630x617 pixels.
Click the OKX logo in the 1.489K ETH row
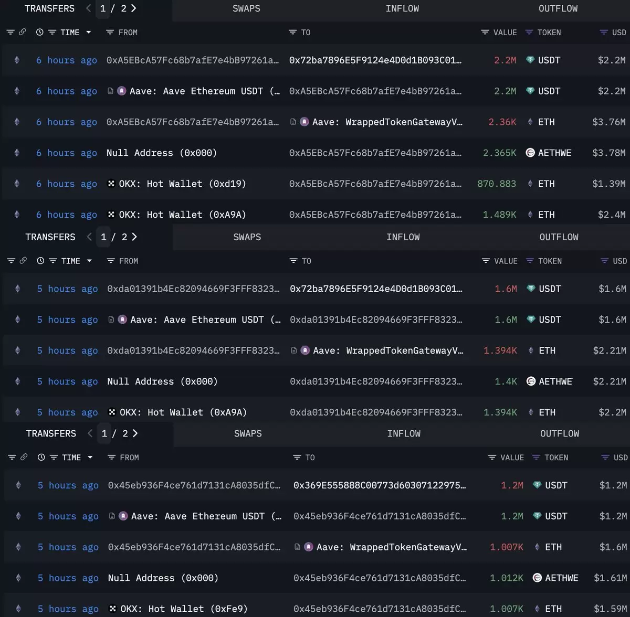click(111, 215)
